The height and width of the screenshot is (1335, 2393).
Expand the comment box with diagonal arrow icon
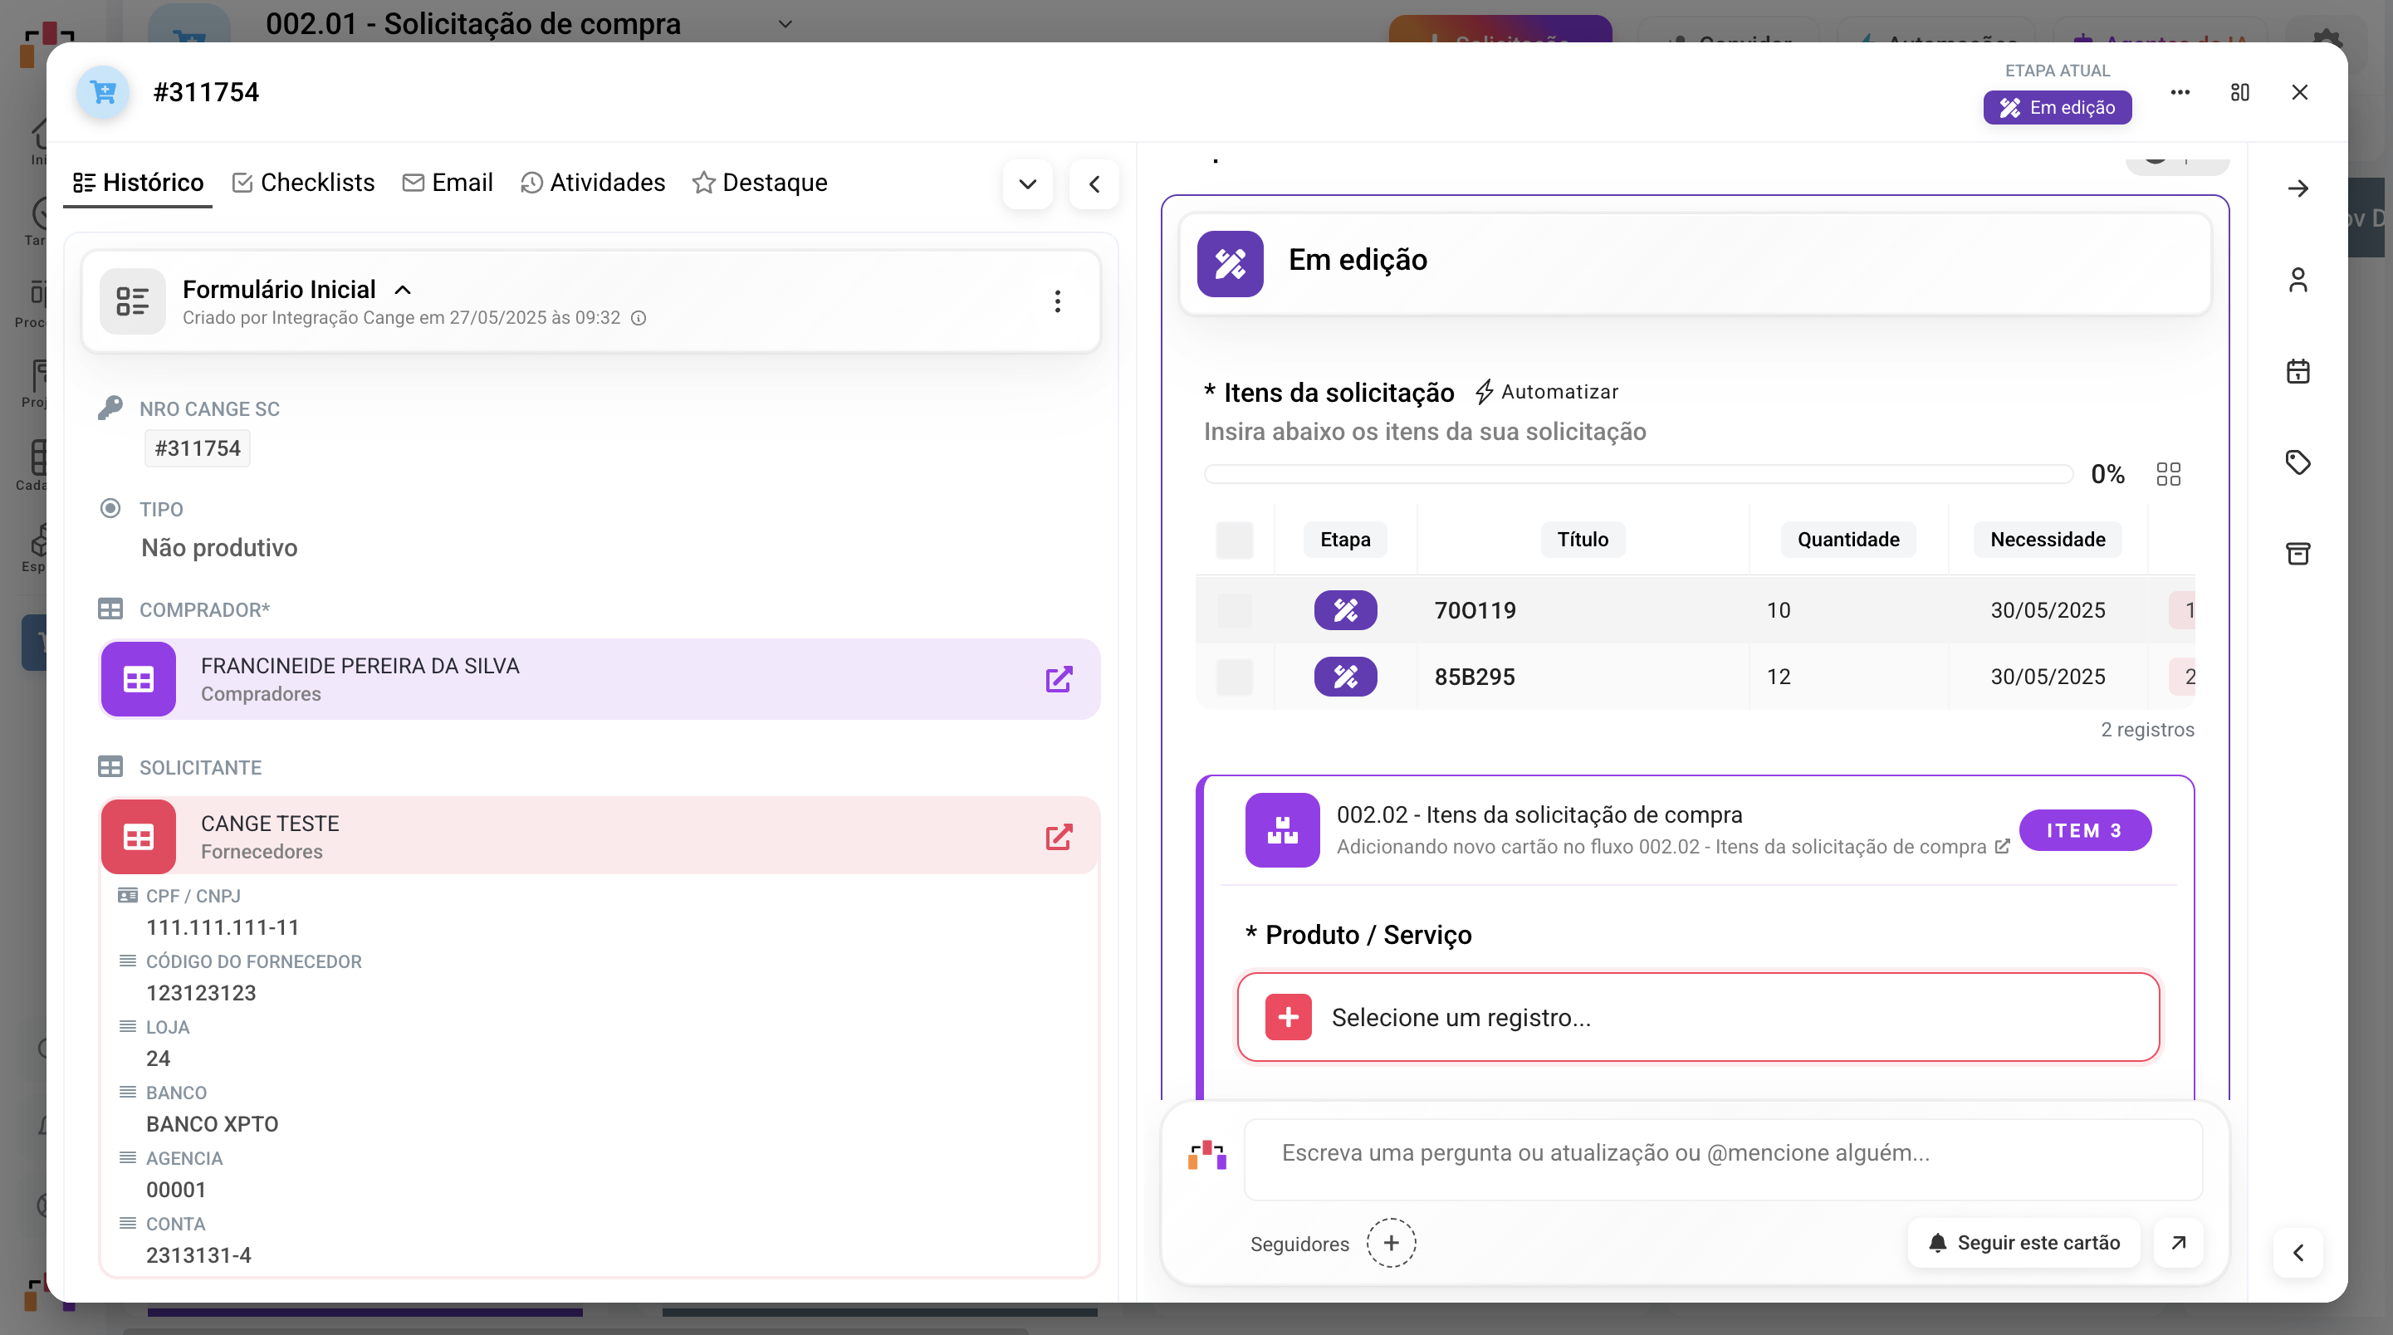click(2179, 1243)
